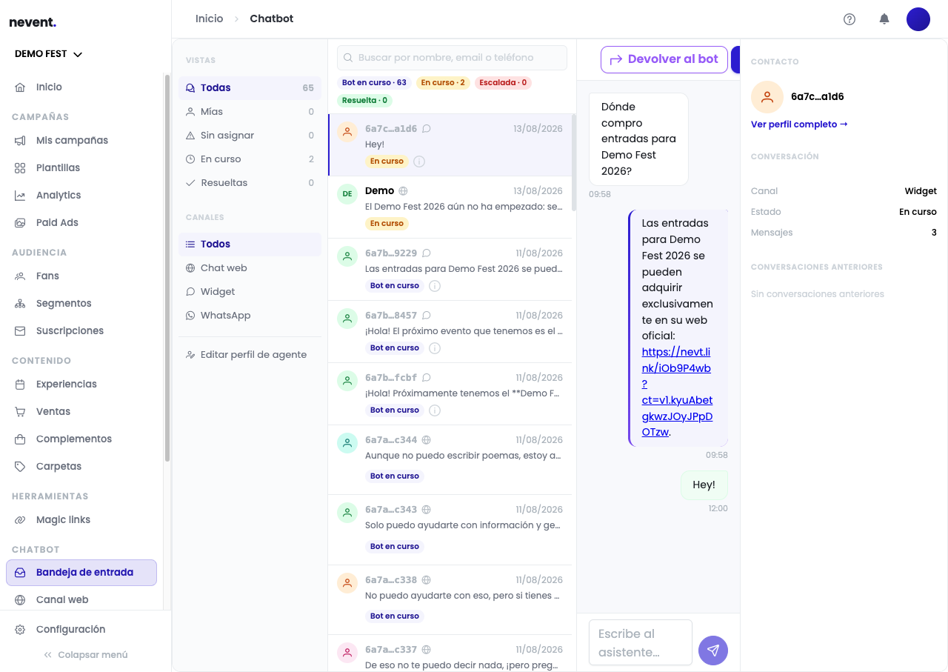Click the Inicio home icon in sidebar
The height and width of the screenshot is (672, 948).
point(21,87)
